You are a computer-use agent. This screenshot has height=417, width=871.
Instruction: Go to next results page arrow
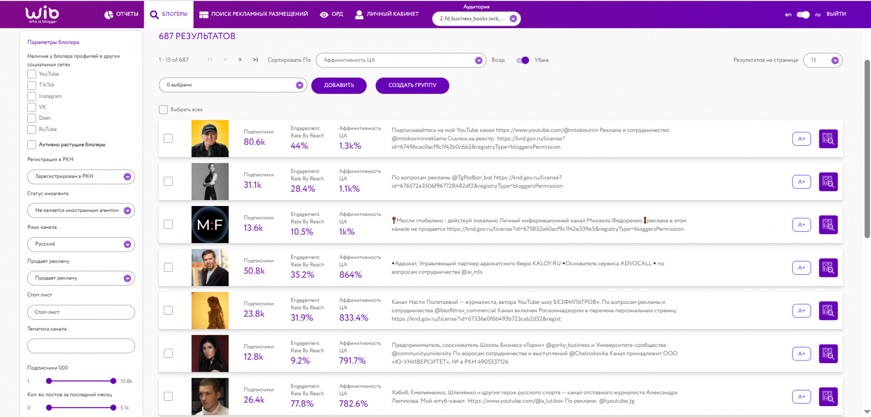pyautogui.click(x=240, y=60)
